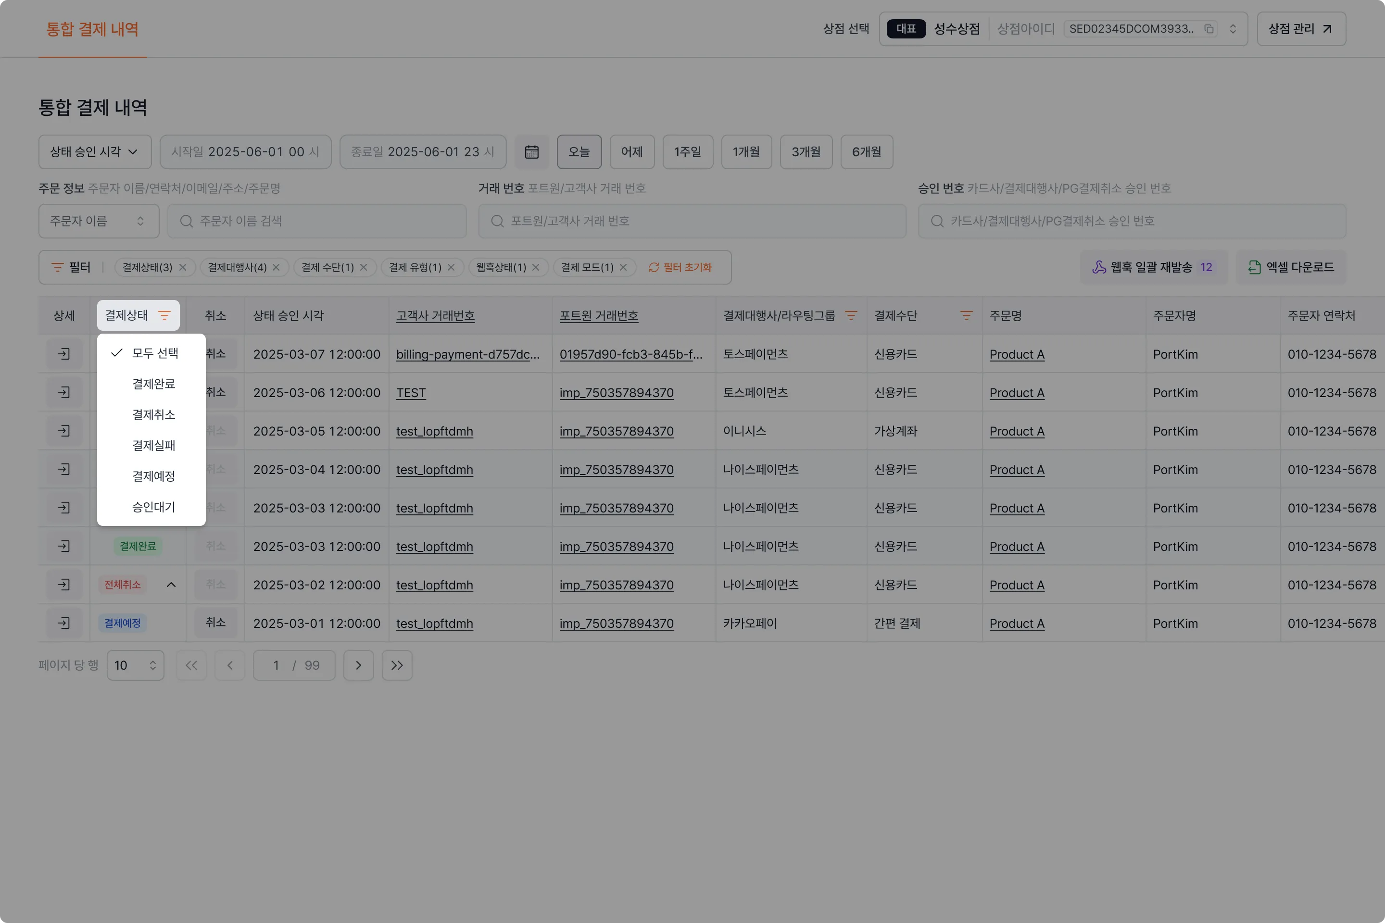
Task: Collapse the 전체취소 row chevron
Action: pos(171,585)
